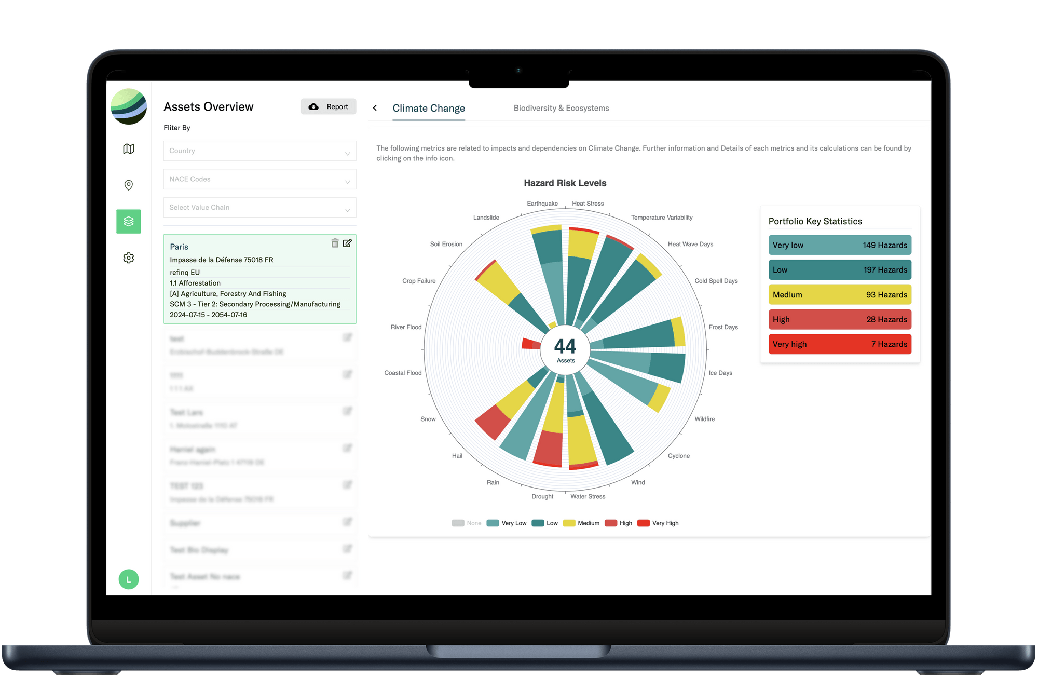Click the Rain chart label
1038x677 pixels.
coord(493,482)
